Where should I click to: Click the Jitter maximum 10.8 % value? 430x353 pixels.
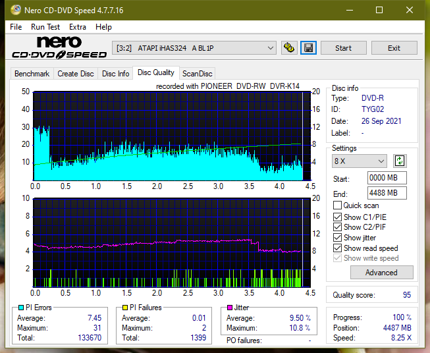(x=300, y=328)
